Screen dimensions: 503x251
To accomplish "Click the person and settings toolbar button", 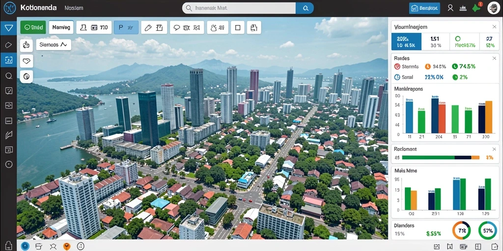I will [x=218, y=27].
